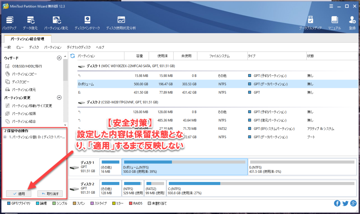This screenshot has width=360, height=214.
Task: Click the sidebar scroll-down arrow
Action: click(x=65, y=125)
